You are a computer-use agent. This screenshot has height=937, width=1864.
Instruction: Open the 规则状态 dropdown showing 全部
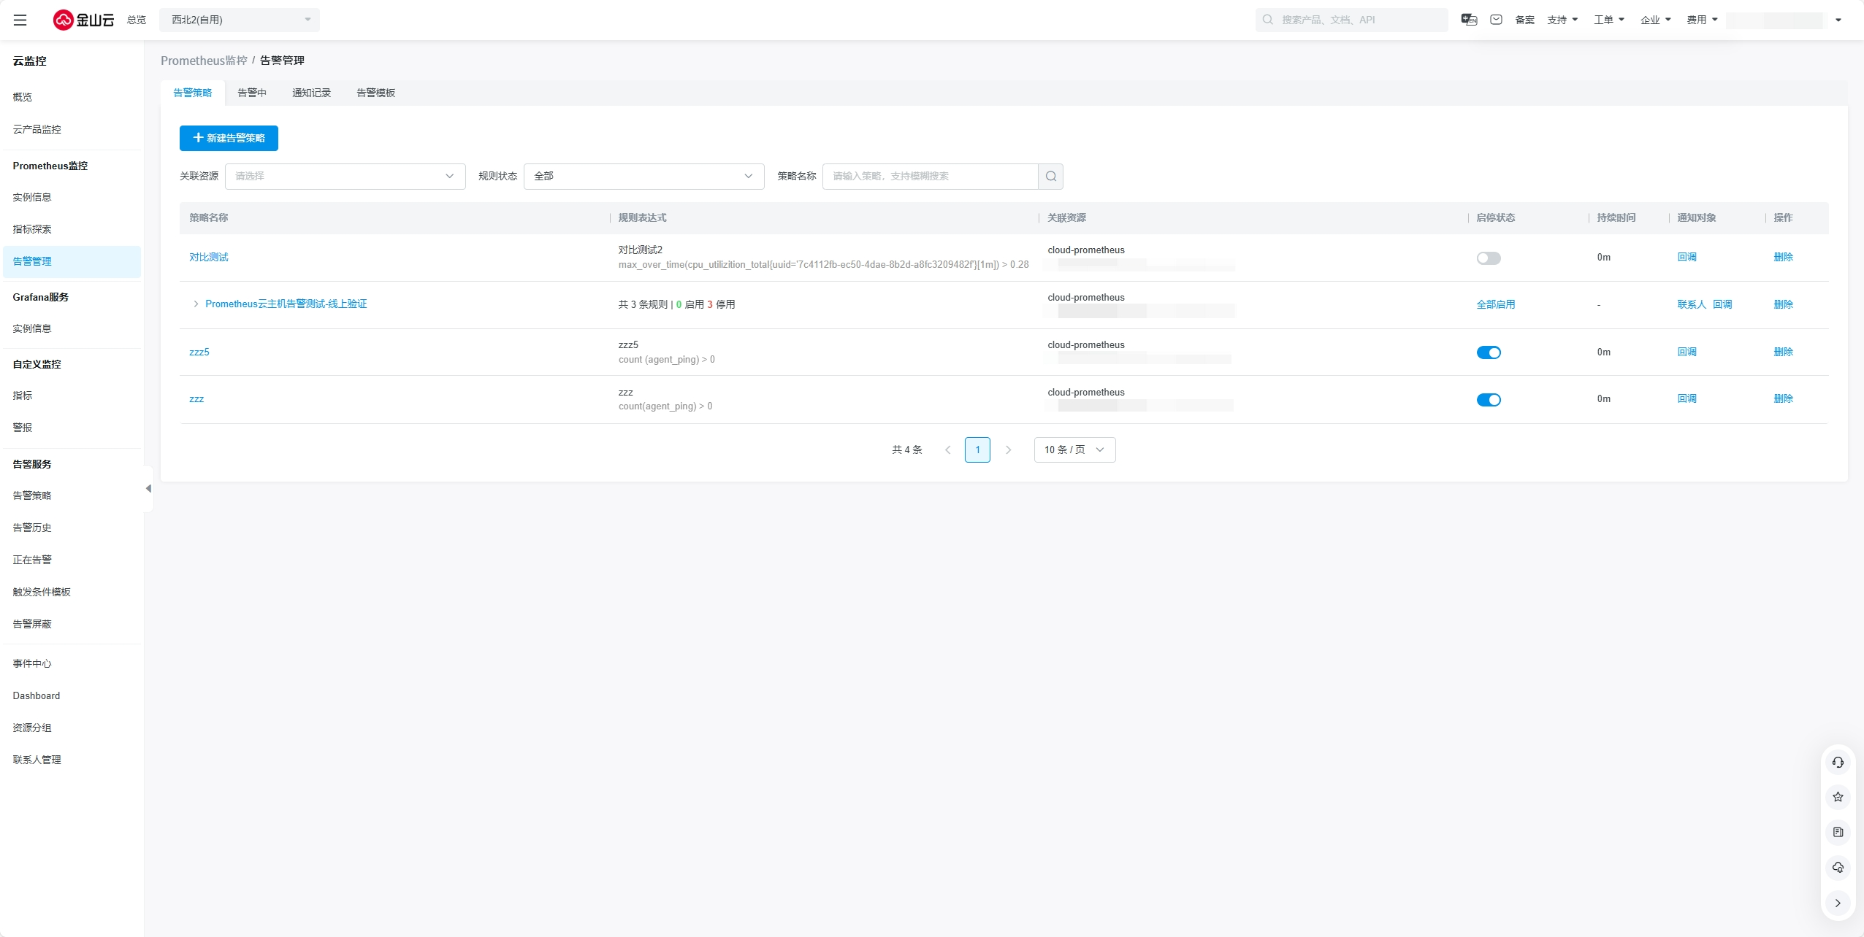click(x=643, y=177)
